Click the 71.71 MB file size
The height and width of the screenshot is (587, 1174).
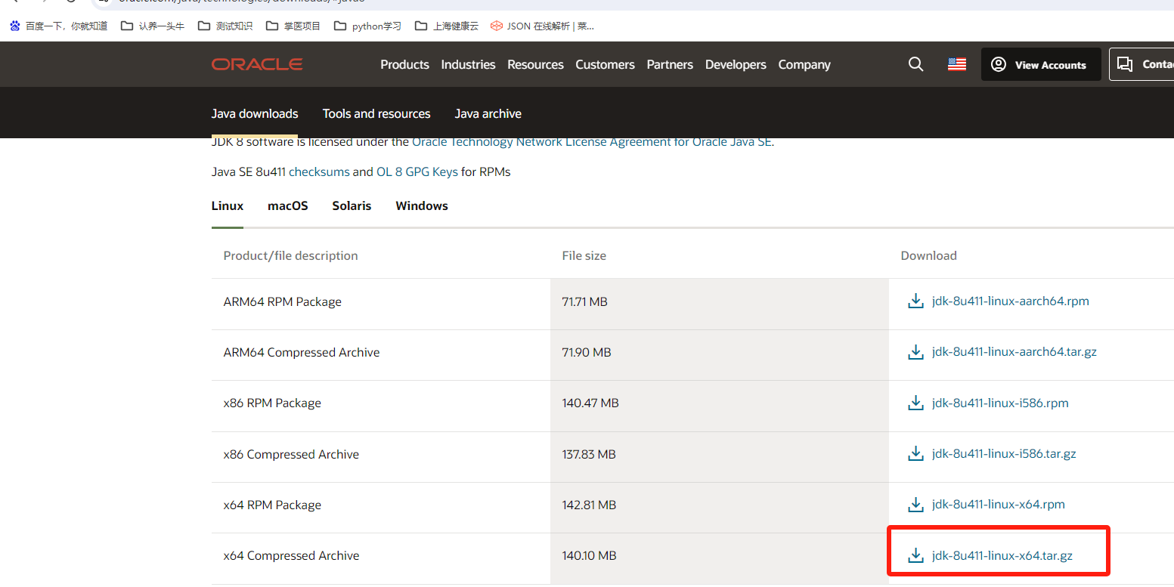point(585,302)
